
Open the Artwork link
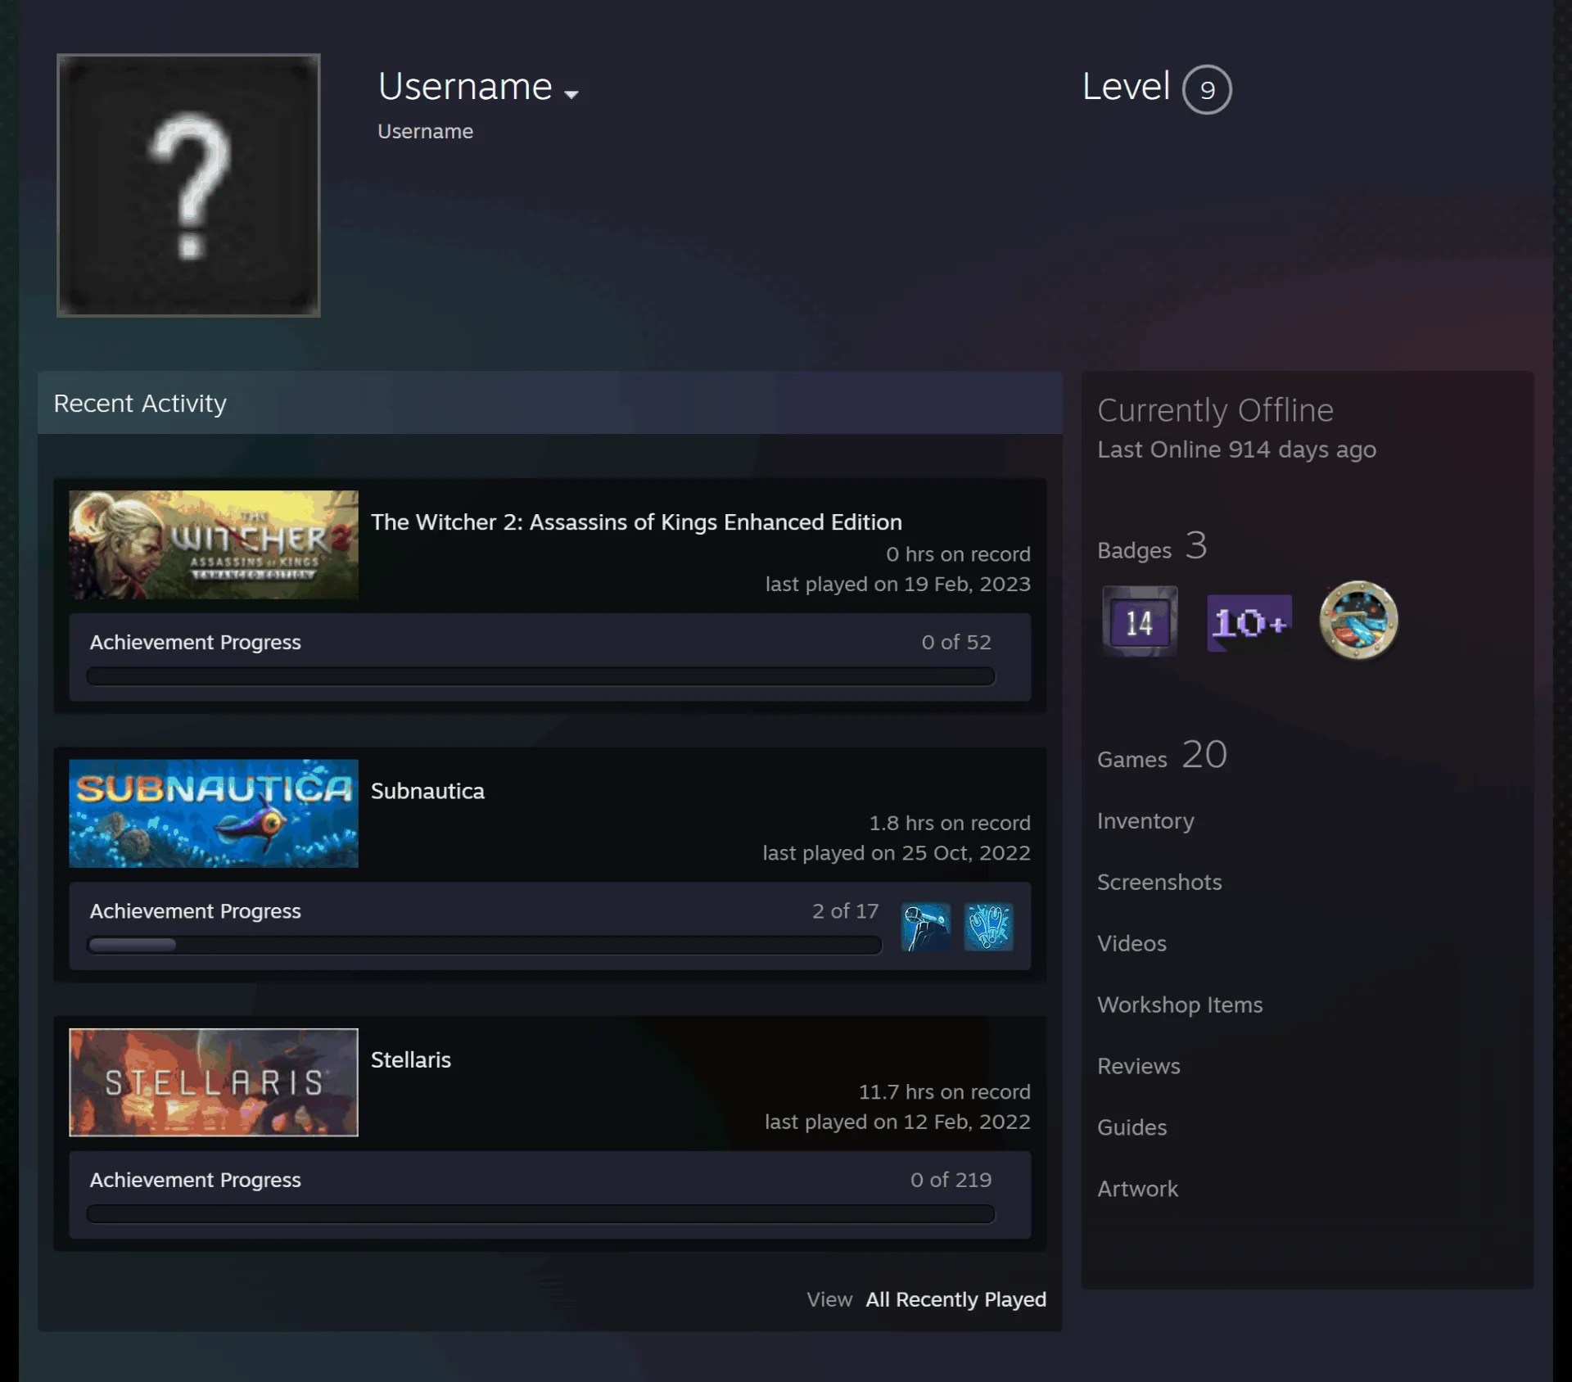[x=1137, y=1190]
